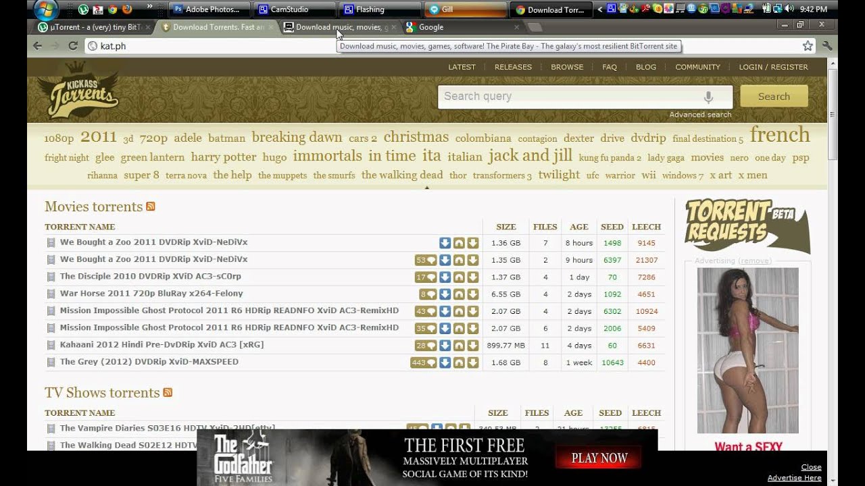This screenshot has height=486, width=865.
Task: Open LATEST in the site navigation
Action: (462, 67)
